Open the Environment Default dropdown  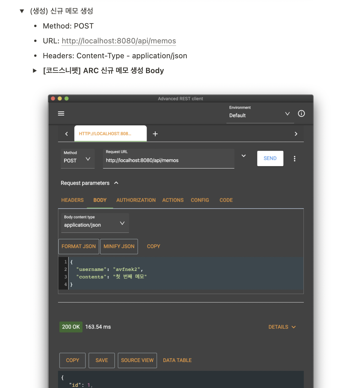pos(260,114)
